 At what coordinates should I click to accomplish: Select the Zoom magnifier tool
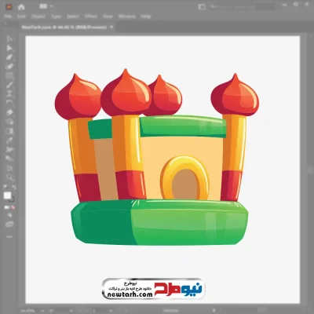click(9, 177)
